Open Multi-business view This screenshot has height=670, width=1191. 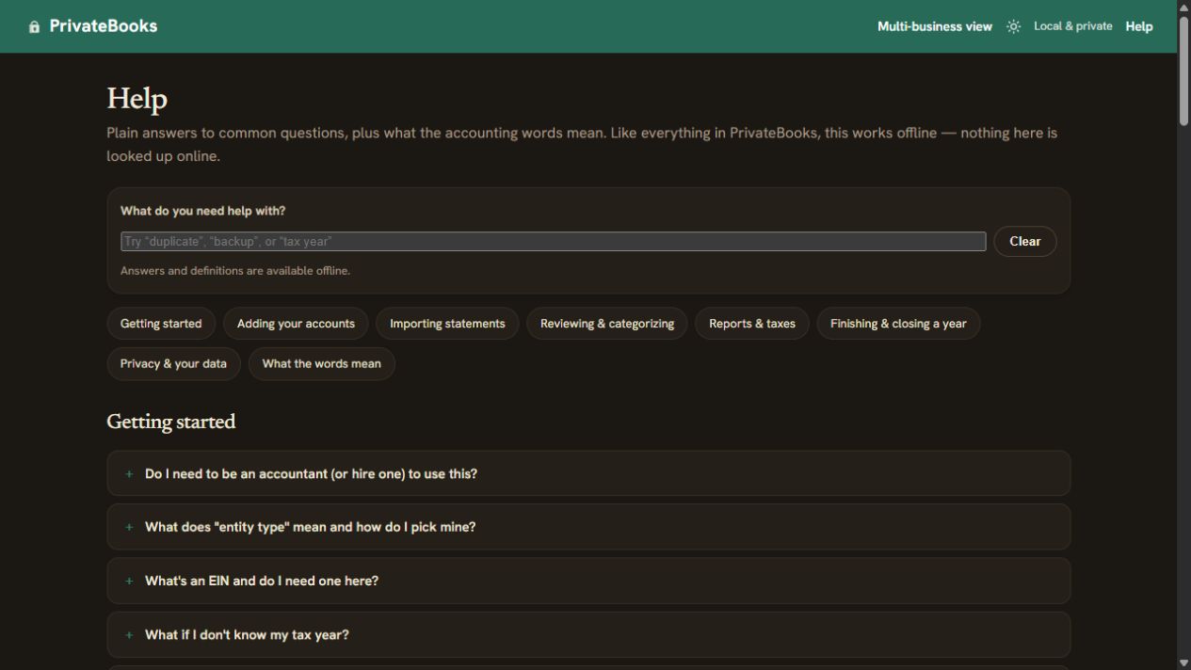(x=935, y=26)
